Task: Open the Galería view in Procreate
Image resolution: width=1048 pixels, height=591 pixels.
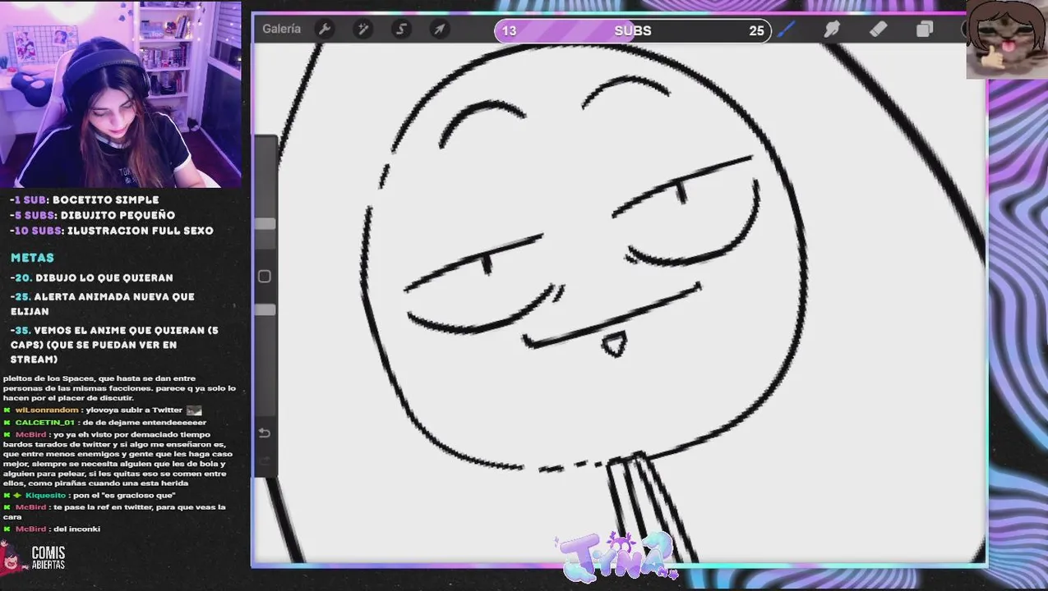Action: [281, 29]
